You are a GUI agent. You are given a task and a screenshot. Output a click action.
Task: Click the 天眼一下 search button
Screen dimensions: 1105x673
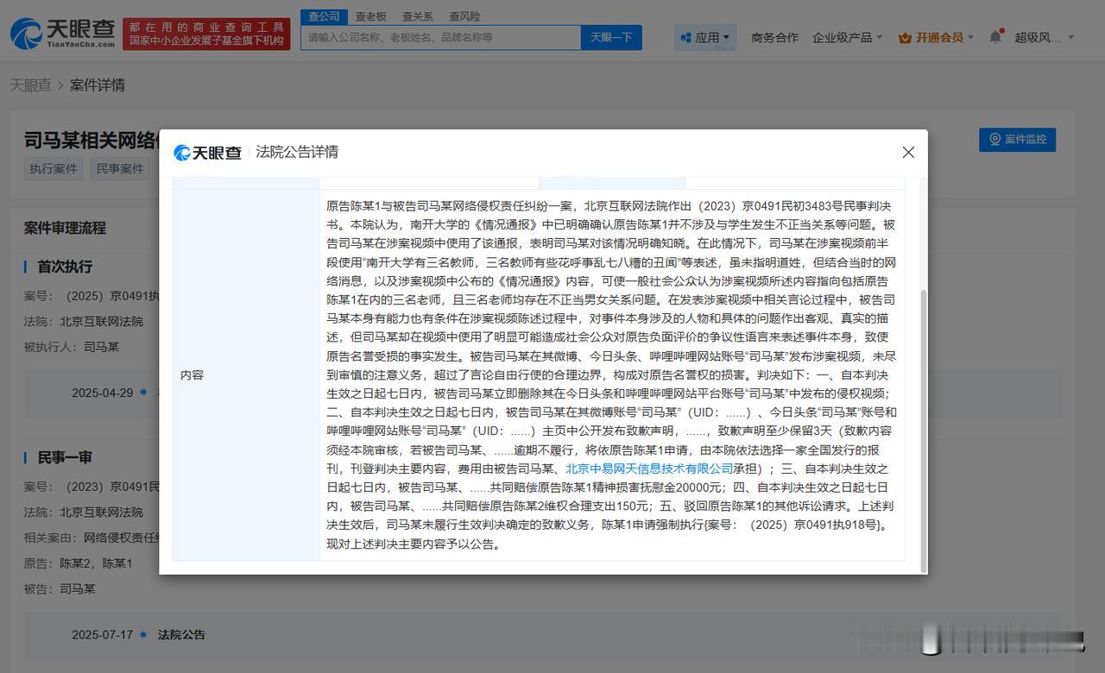click(x=611, y=37)
